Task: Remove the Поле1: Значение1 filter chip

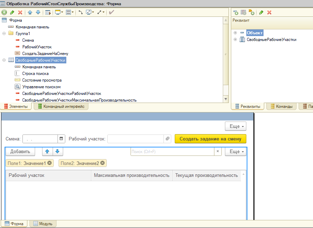Action: 49,163
